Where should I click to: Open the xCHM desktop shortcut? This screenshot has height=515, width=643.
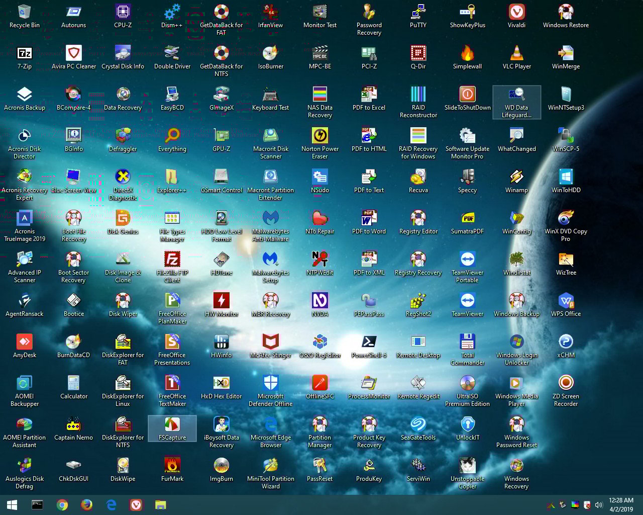[x=566, y=346]
